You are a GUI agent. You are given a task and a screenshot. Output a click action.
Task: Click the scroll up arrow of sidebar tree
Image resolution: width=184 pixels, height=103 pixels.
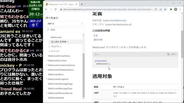(84, 35)
